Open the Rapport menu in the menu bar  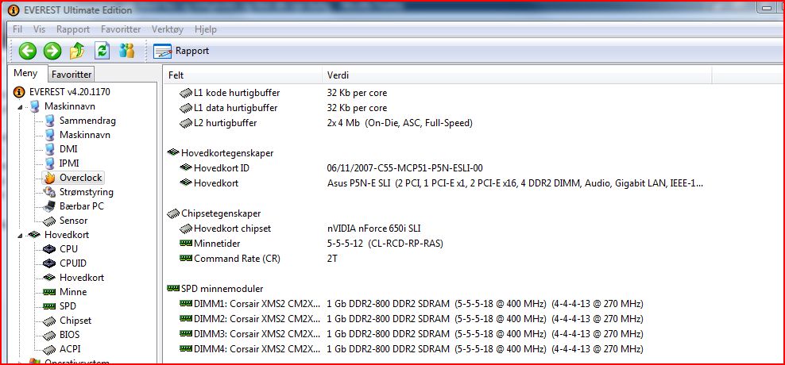tap(73, 29)
